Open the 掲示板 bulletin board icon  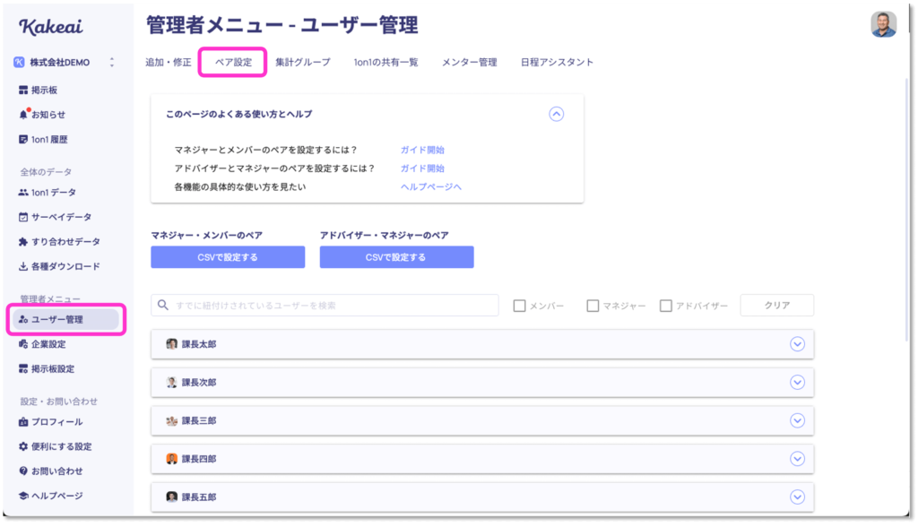(23, 91)
